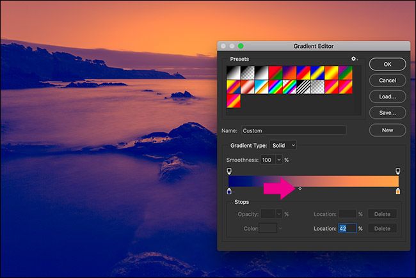Click the midpoint diamond under the gradient bar
This screenshot has height=278, width=416.
(x=300, y=189)
